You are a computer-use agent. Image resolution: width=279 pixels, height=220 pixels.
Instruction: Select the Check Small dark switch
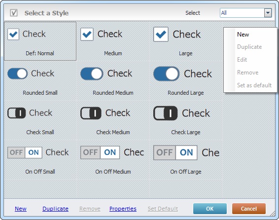pos(40,120)
